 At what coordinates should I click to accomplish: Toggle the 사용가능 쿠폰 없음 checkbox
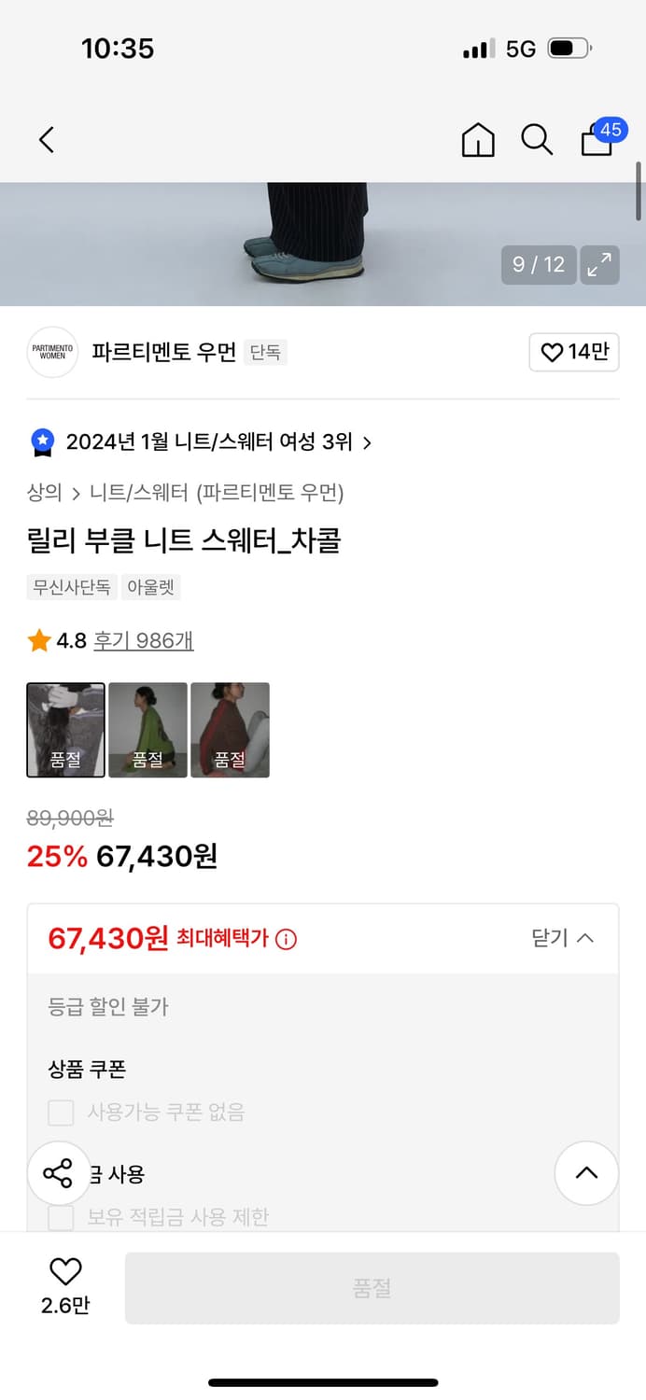click(60, 1113)
